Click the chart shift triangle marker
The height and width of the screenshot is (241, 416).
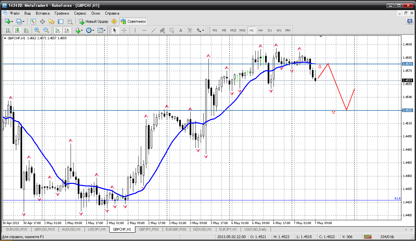click(x=321, y=37)
